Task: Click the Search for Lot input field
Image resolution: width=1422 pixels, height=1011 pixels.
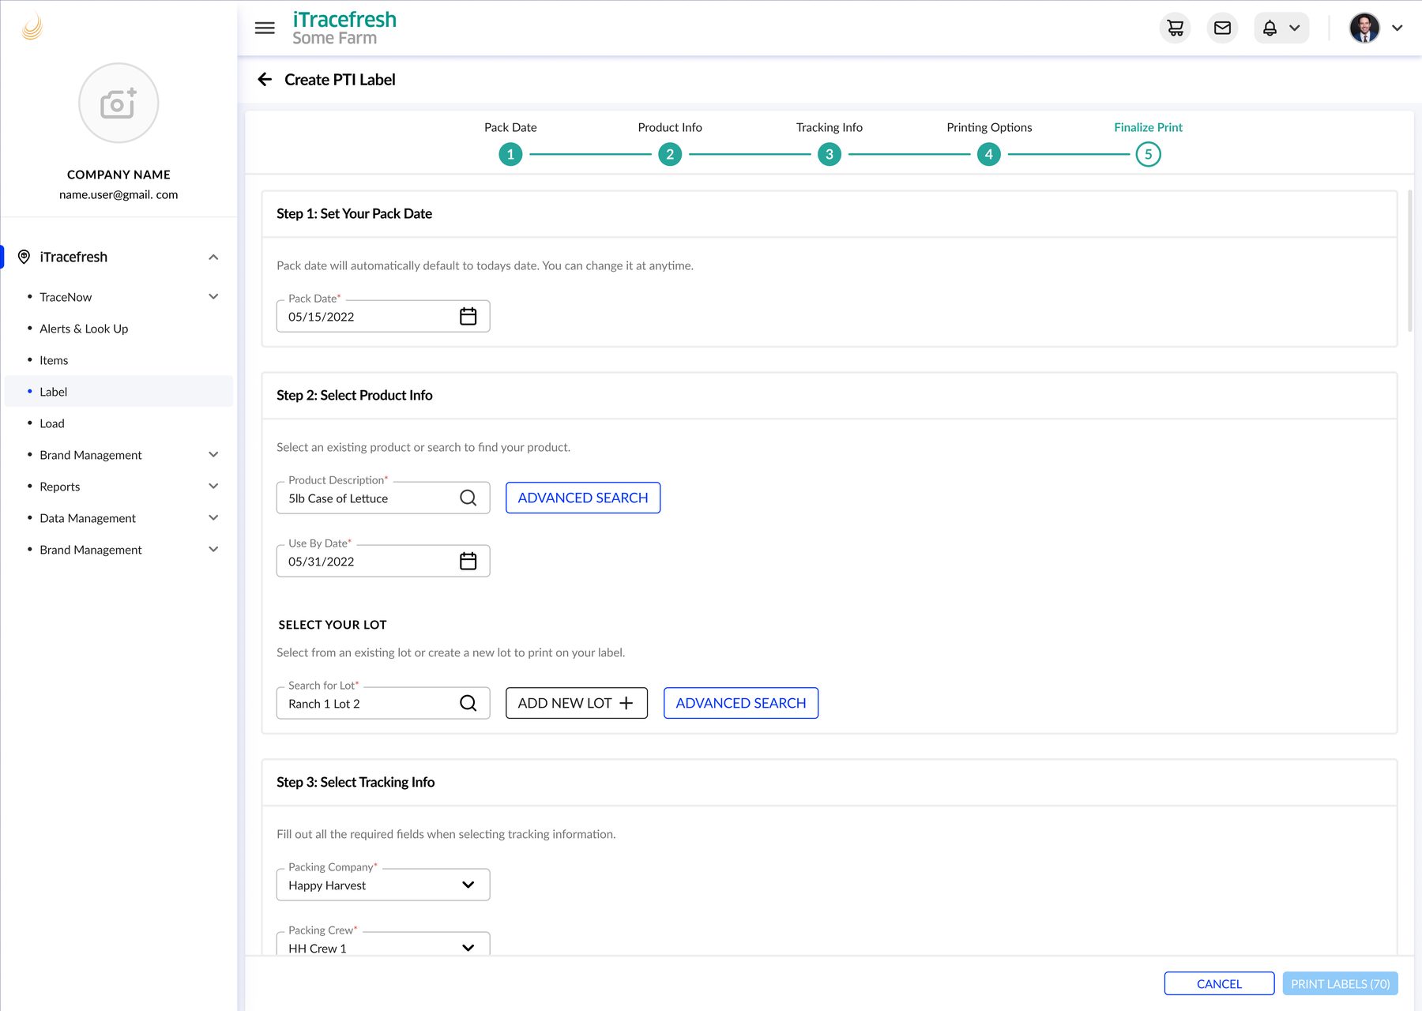Action: pos(383,704)
